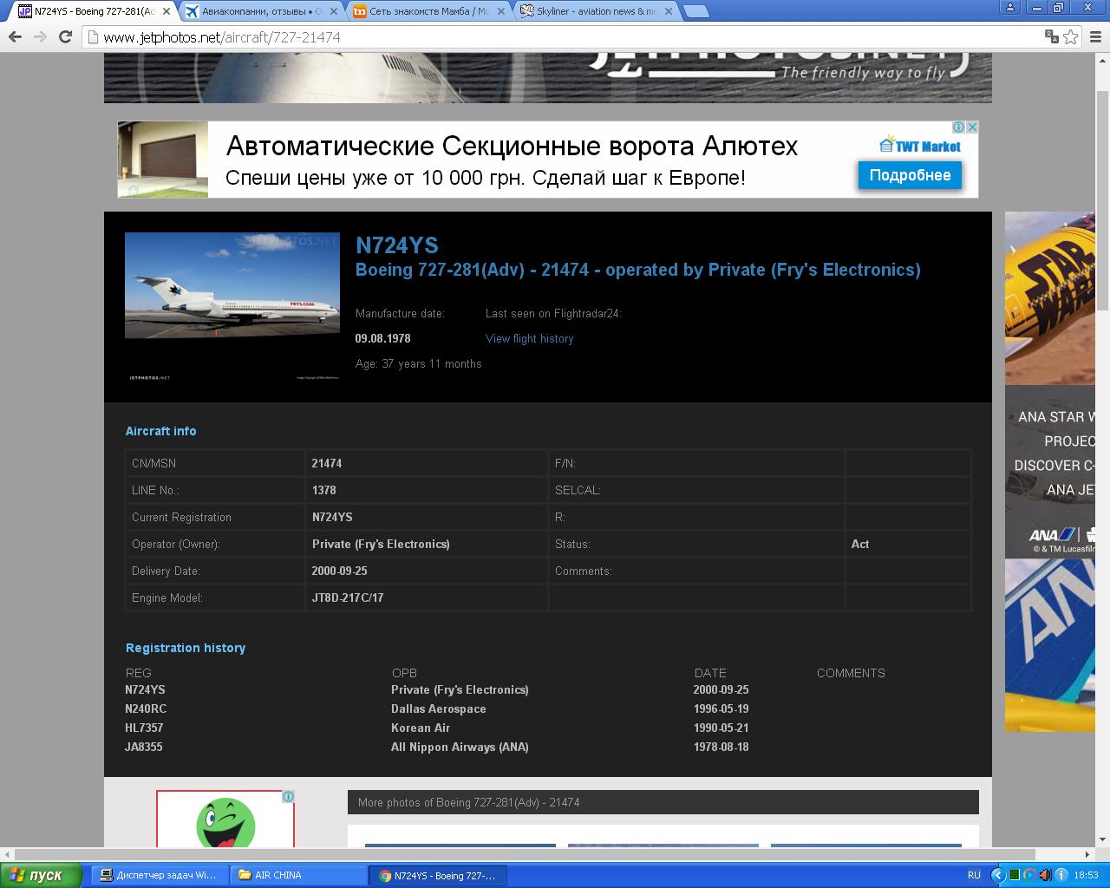Click the View flight history link

(529, 338)
